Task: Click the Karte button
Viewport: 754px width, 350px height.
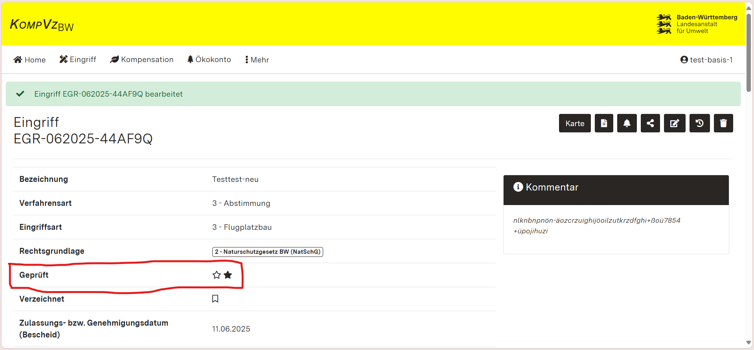Action: [x=574, y=123]
